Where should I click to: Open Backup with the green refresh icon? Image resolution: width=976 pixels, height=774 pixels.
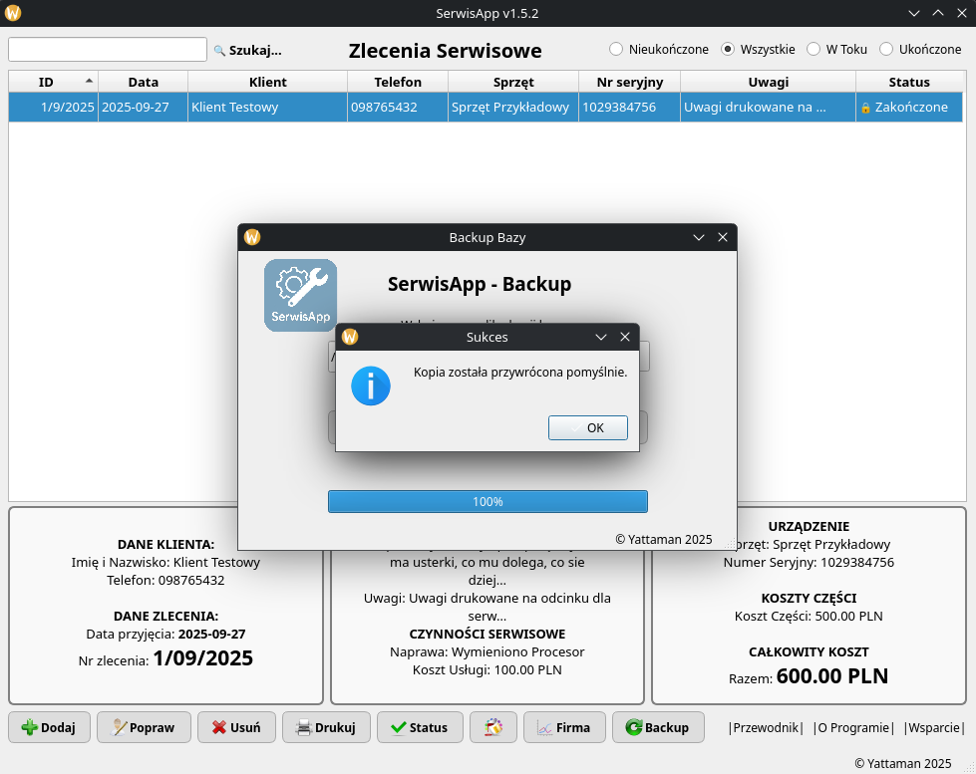tap(657, 727)
